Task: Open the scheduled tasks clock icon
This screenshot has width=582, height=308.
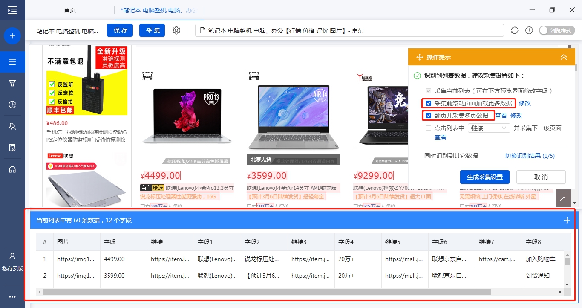Action: pyautogui.click(x=12, y=105)
